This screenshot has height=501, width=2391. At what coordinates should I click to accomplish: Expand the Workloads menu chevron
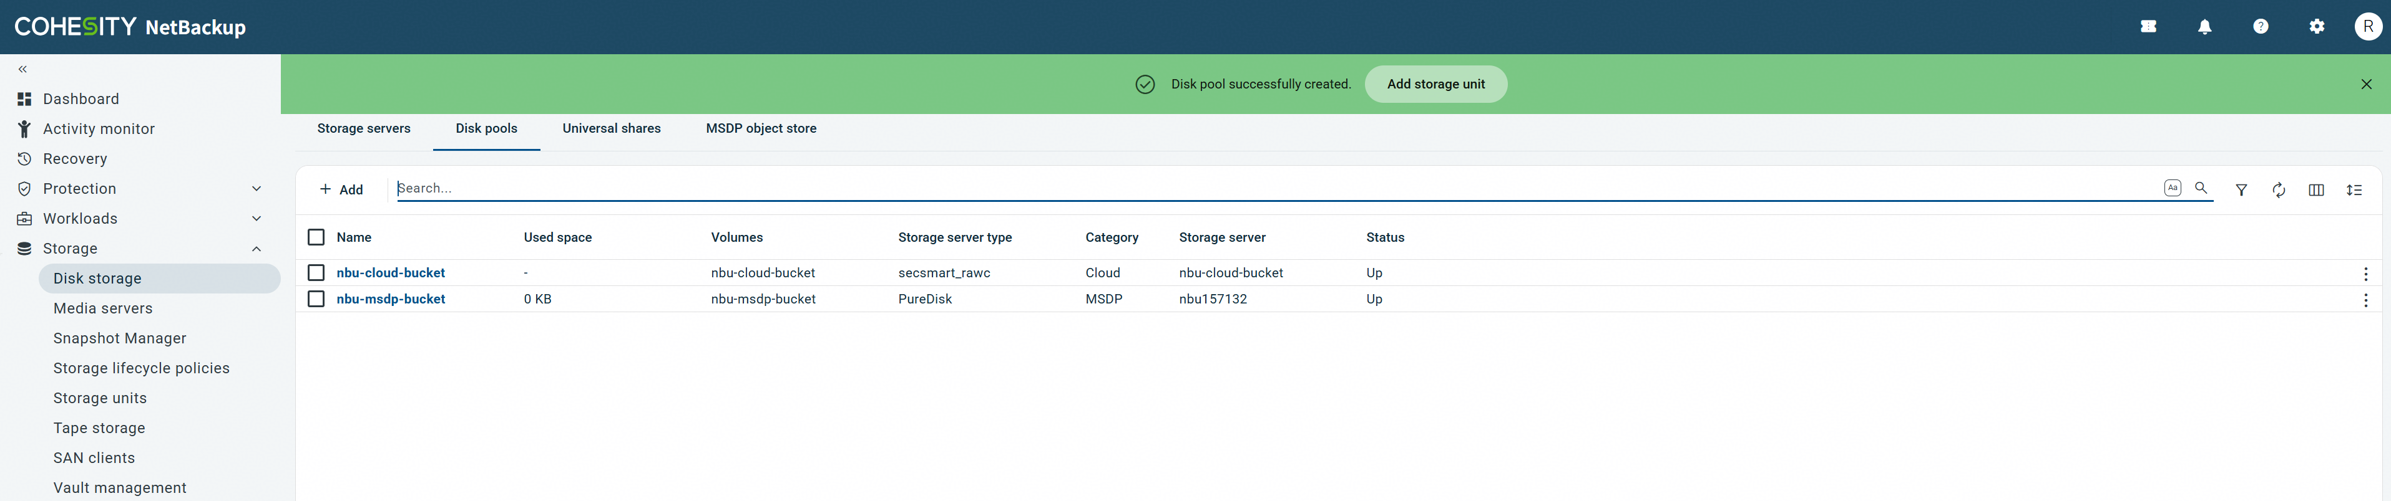pyautogui.click(x=257, y=219)
